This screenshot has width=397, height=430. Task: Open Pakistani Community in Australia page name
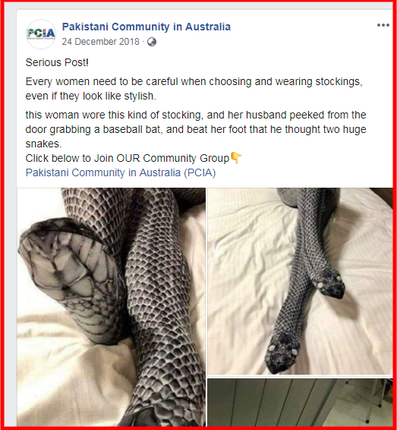coord(147,27)
